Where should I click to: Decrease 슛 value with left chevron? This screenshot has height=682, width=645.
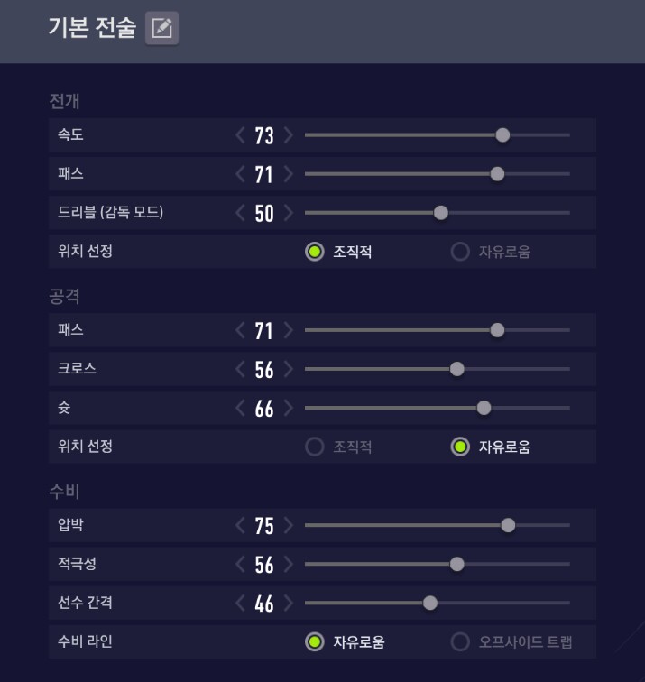click(x=240, y=408)
